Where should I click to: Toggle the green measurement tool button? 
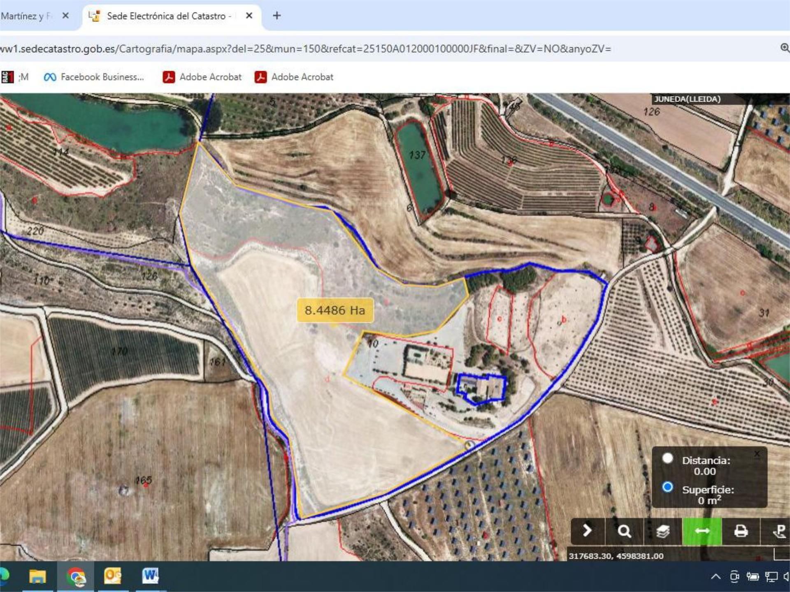[702, 531]
